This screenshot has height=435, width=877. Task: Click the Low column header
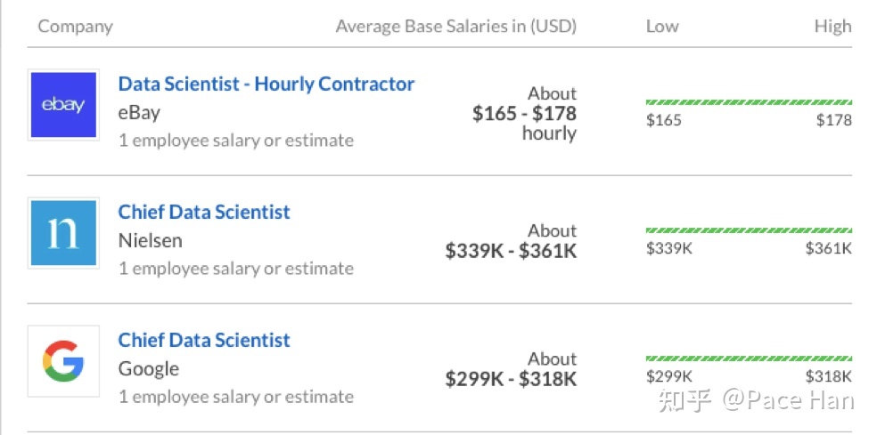(x=662, y=27)
